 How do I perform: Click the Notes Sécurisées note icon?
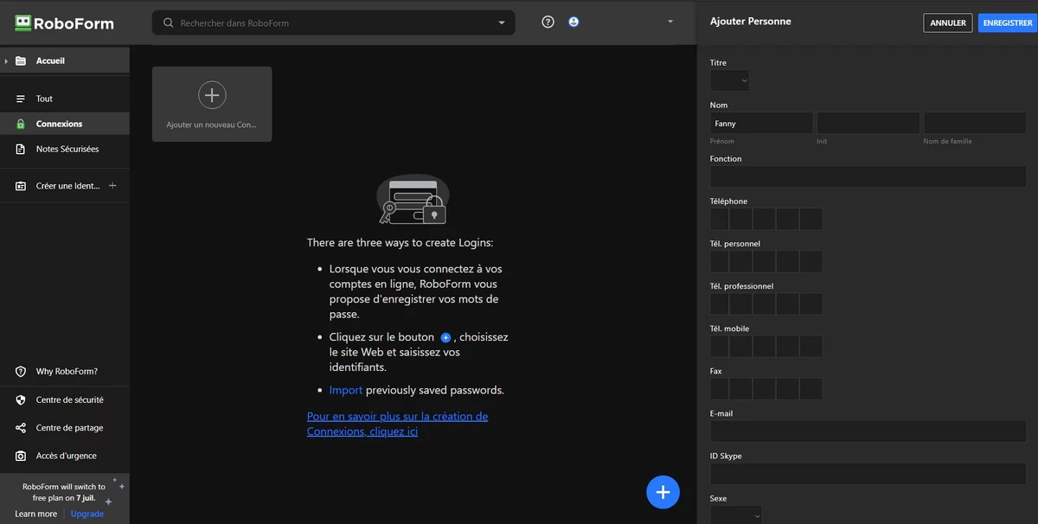[21, 149]
